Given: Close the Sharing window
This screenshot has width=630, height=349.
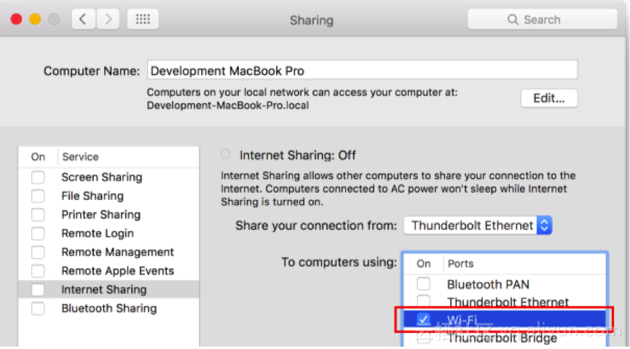Looking at the screenshot, I should (17, 19).
